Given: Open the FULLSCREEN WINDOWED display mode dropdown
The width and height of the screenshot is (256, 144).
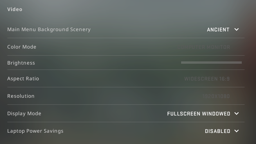Looking at the screenshot, I should 199,114.
